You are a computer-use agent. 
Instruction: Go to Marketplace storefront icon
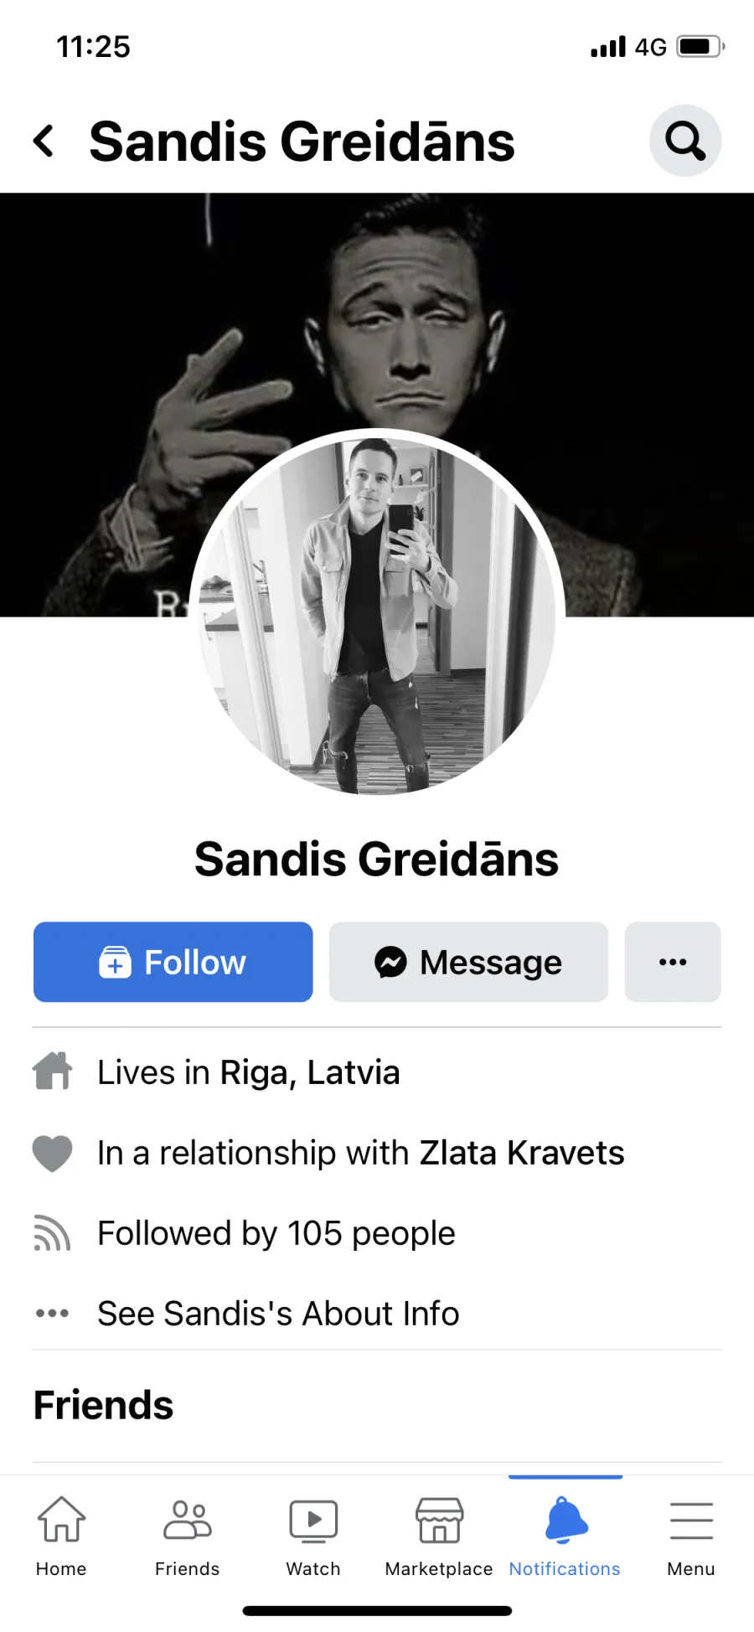point(439,1536)
